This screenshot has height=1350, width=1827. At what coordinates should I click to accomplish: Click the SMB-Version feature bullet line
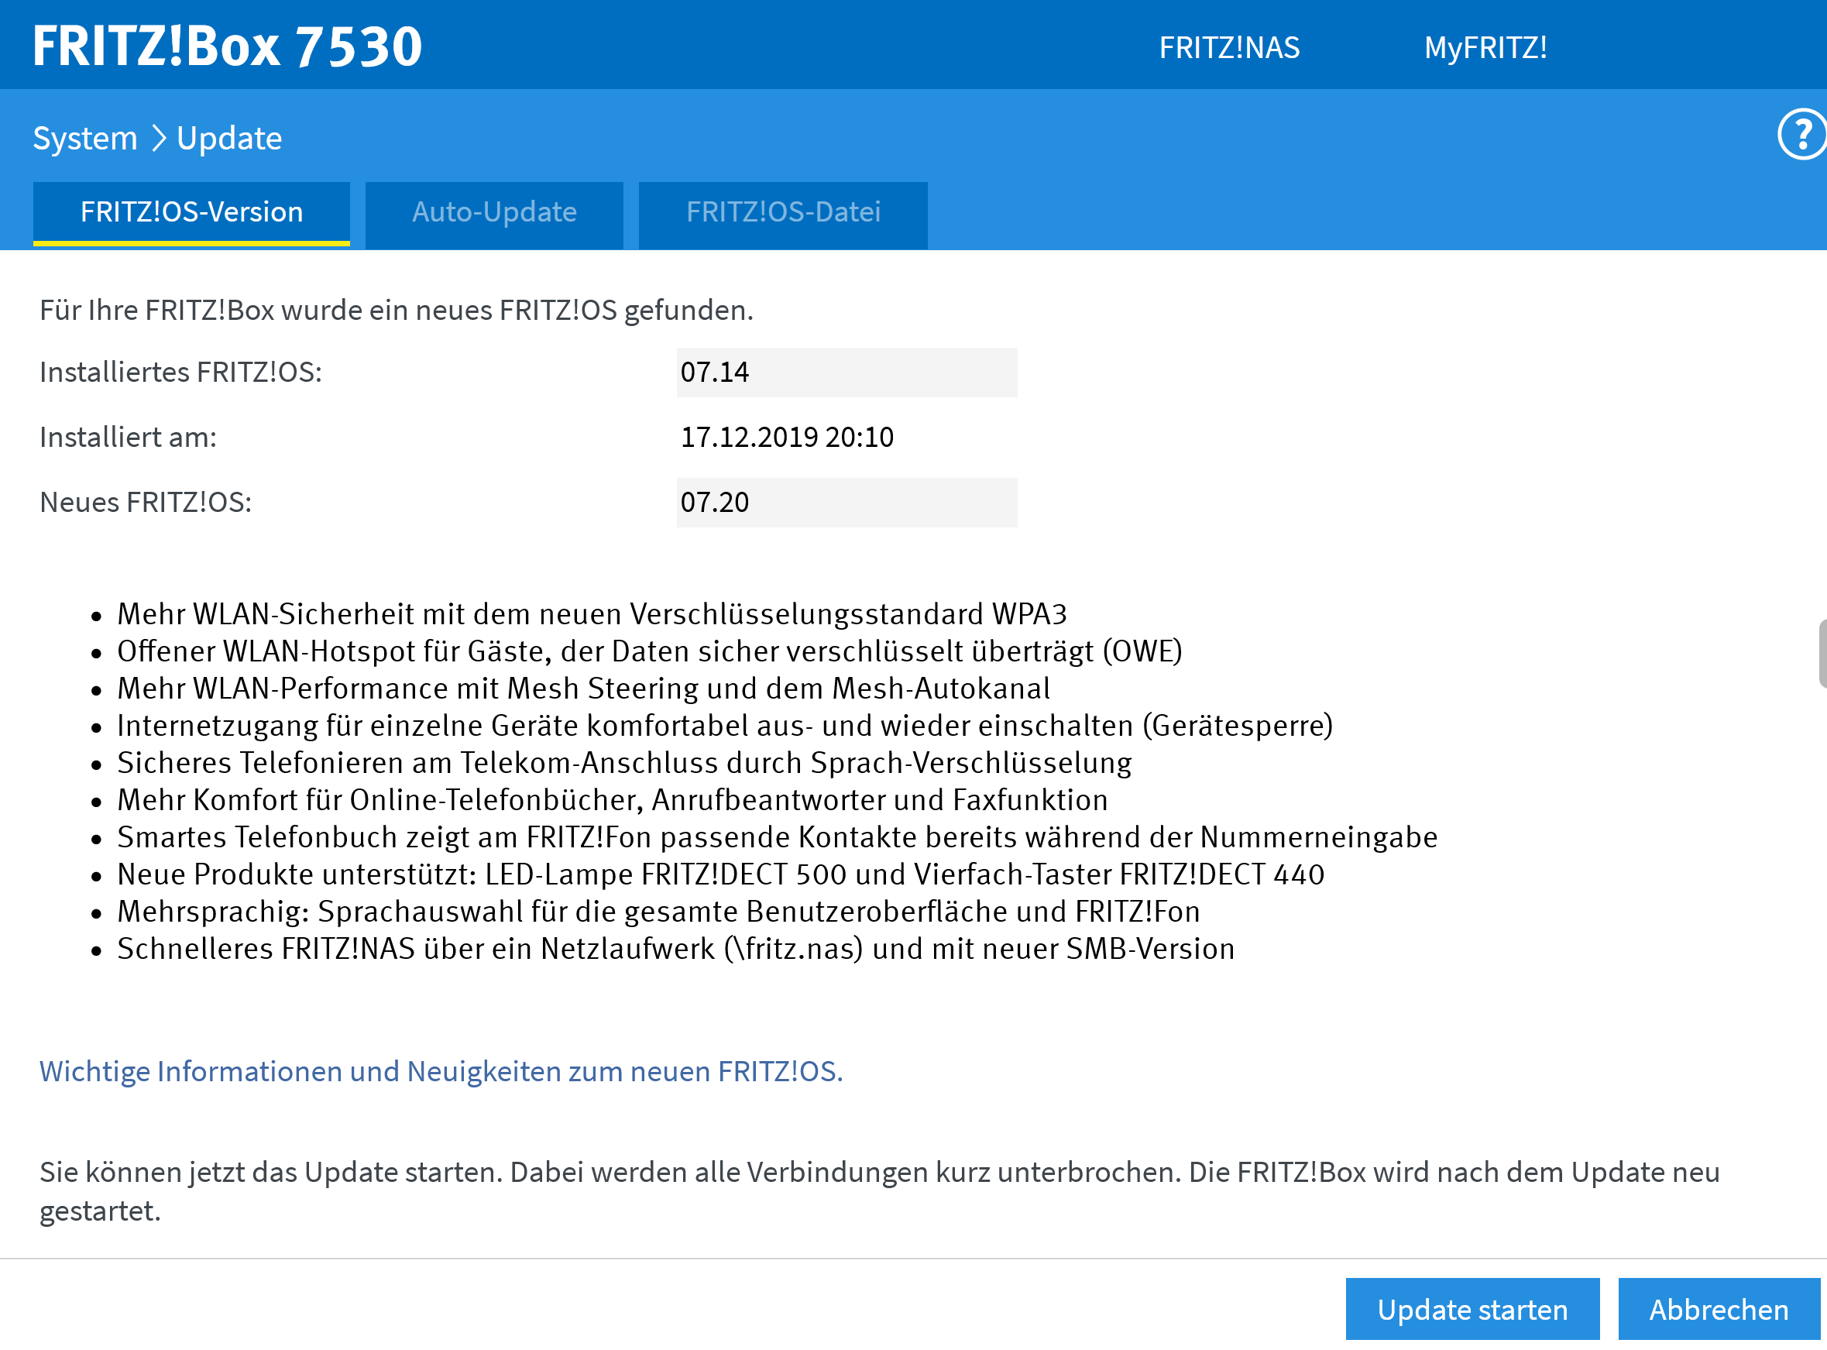tap(675, 949)
